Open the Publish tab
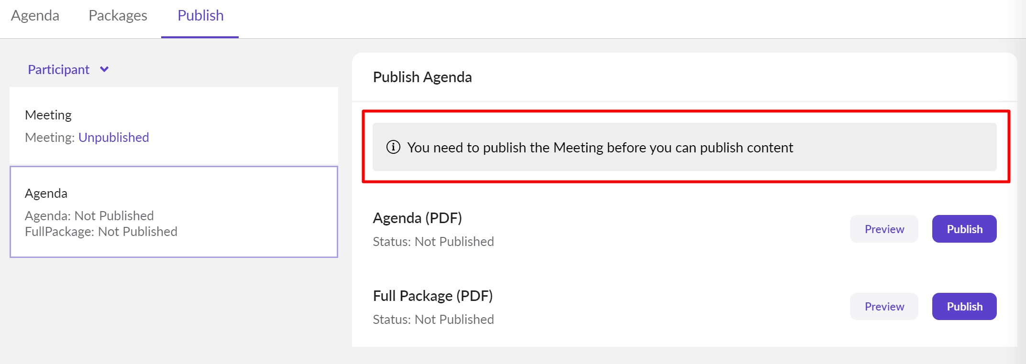The height and width of the screenshot is (364, 1026). tap(200, 15)
